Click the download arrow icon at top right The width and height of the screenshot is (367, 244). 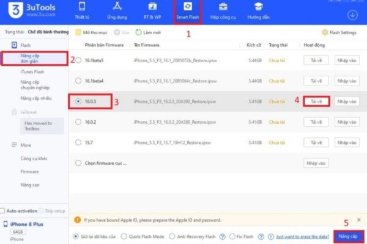tap(352, 15)
